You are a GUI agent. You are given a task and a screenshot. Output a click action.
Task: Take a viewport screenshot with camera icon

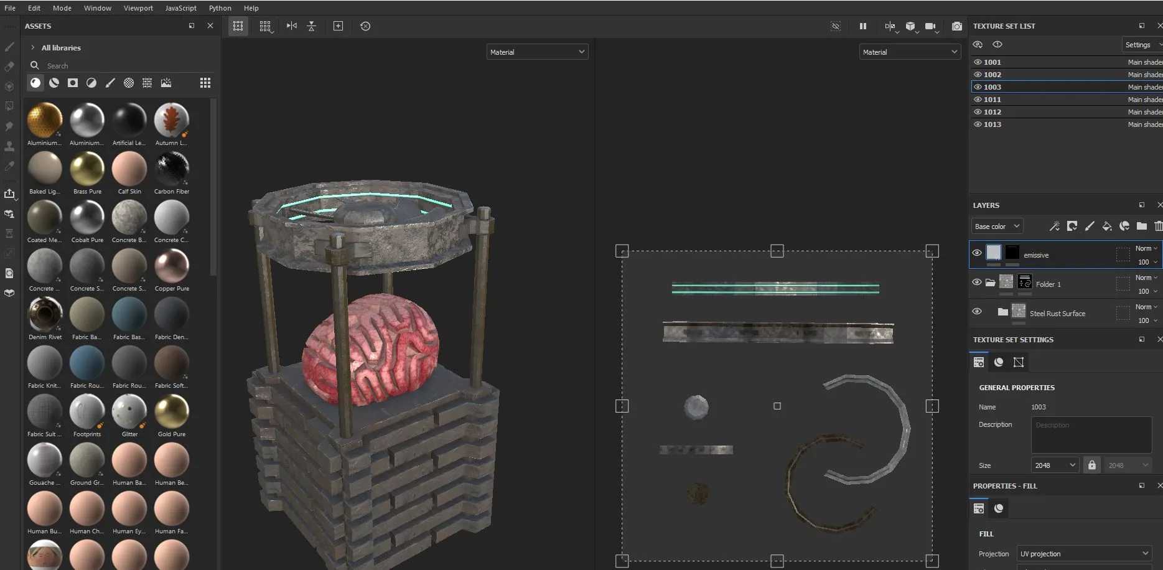pos(957,26)
